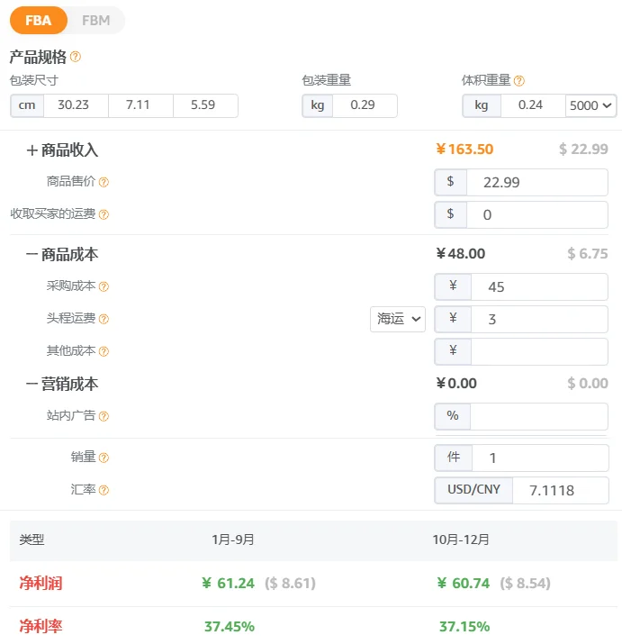Click the kg unit for 体积重量
Image resolution: width=622 pixels, height=644 pixels.
(x=482, y=105)
